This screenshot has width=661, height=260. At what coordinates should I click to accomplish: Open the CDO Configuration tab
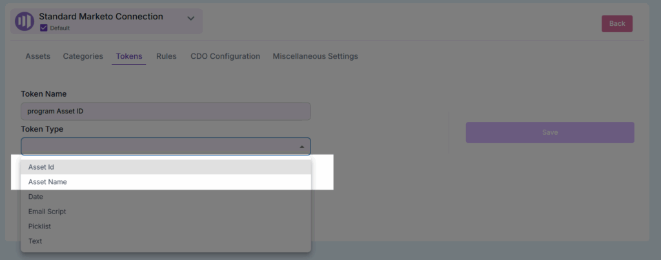[225, 56]
